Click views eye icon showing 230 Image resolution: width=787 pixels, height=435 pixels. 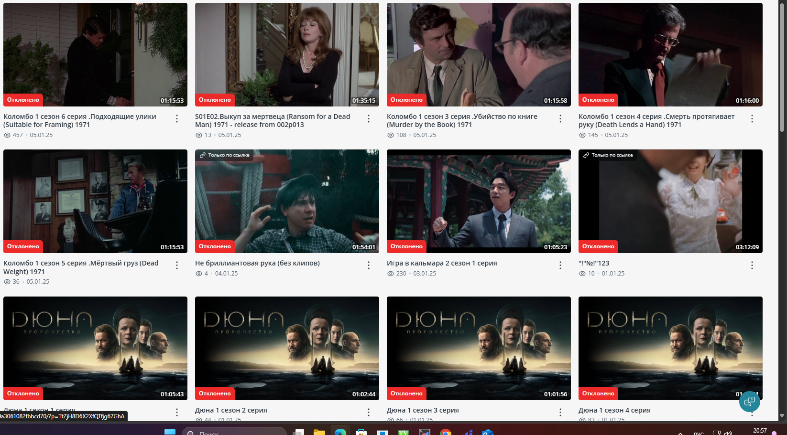click(391, 274)
